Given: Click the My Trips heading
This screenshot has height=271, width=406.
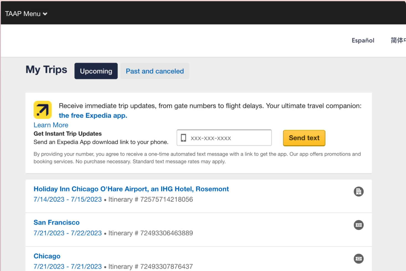Looking at the screenshot, I should tap(47, 70).
